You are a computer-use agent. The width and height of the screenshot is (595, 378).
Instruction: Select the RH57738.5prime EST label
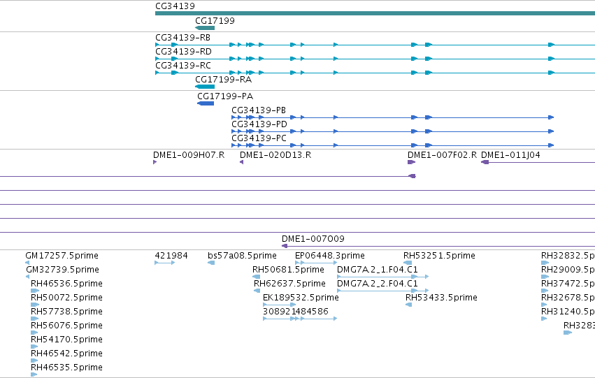(67, 312)
